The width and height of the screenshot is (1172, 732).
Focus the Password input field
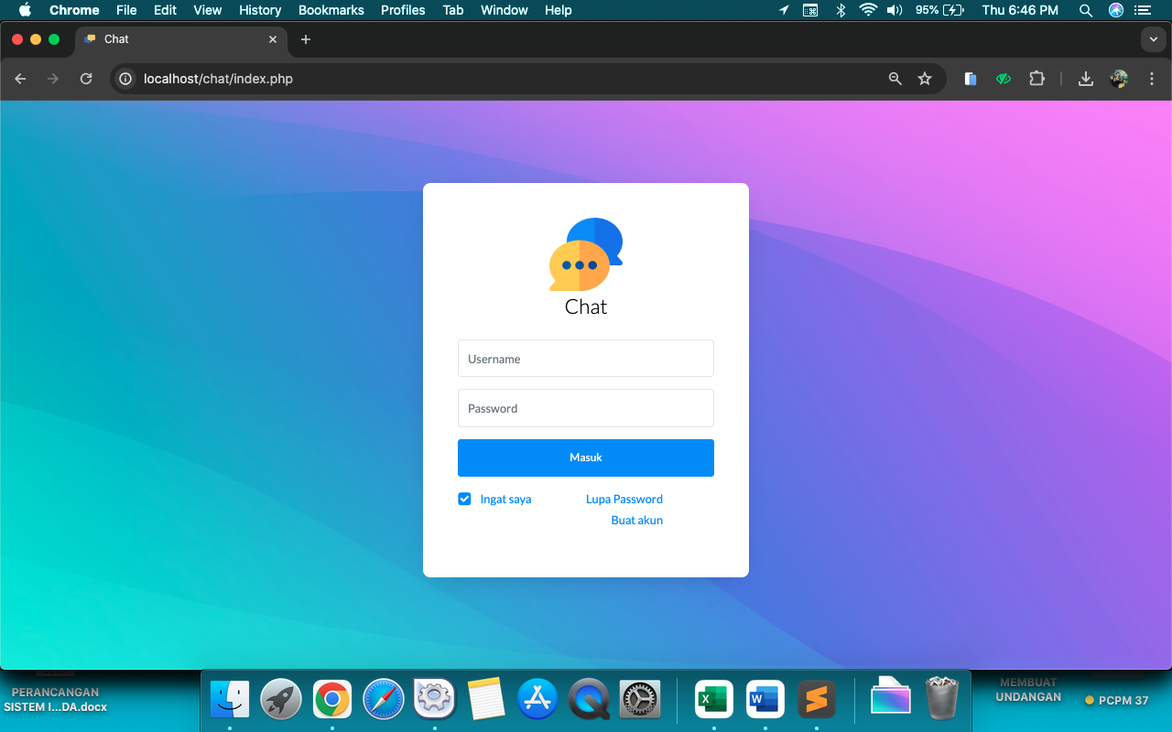(586, 408)
